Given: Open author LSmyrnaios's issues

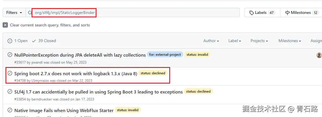Looking at the screenshot, I should (40, 81).
